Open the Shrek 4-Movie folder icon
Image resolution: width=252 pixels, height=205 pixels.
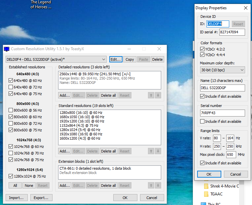[x=206, y=186]
